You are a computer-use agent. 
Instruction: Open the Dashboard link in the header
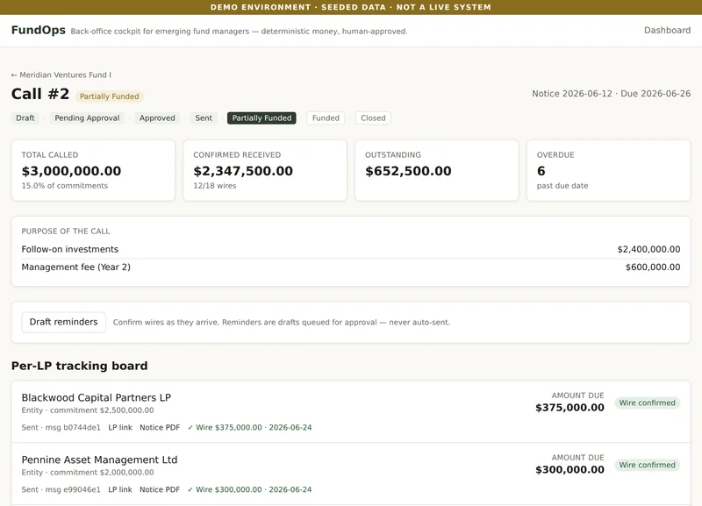667,31
